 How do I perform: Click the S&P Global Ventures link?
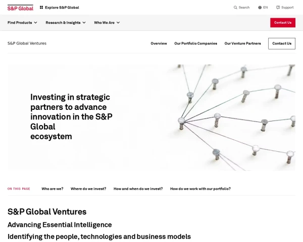click(27, 43)
